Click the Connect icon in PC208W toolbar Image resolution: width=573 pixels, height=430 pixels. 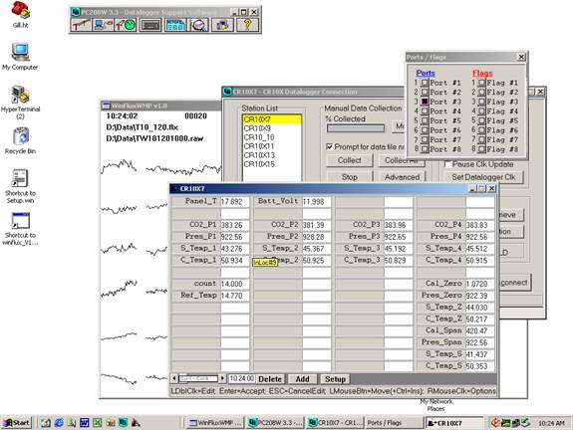point(103,25)
